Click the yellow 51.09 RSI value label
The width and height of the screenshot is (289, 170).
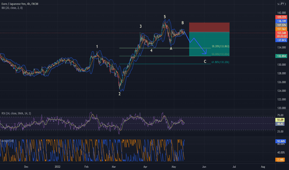click(280, 120)
